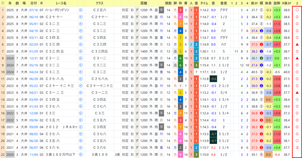Screen dimensions: 302x158
Task: Click the time value 1:17.1
Action: pyautogui.click(x=204, y=72)
